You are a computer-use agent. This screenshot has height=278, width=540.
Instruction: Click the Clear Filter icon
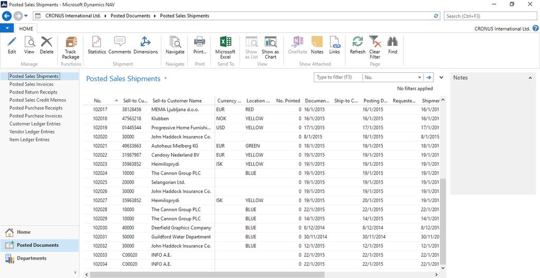tap(375, 42)
